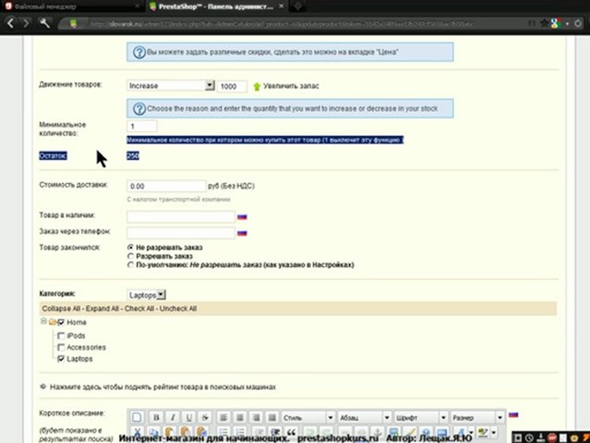The width and height of the screenshot is (590, 443).
Task: Click the stock quantity field containing 1000
Action: point(232,86)
